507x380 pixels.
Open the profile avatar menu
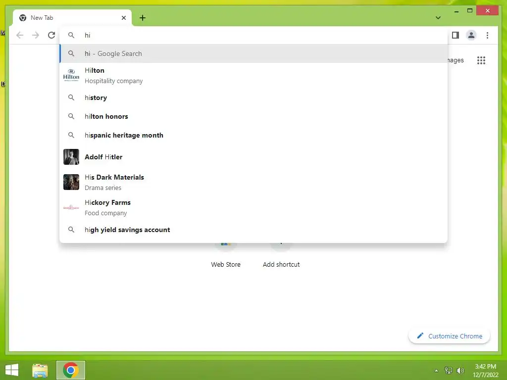471,35
